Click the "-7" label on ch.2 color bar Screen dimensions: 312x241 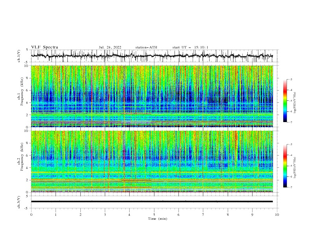click(291, 187)
